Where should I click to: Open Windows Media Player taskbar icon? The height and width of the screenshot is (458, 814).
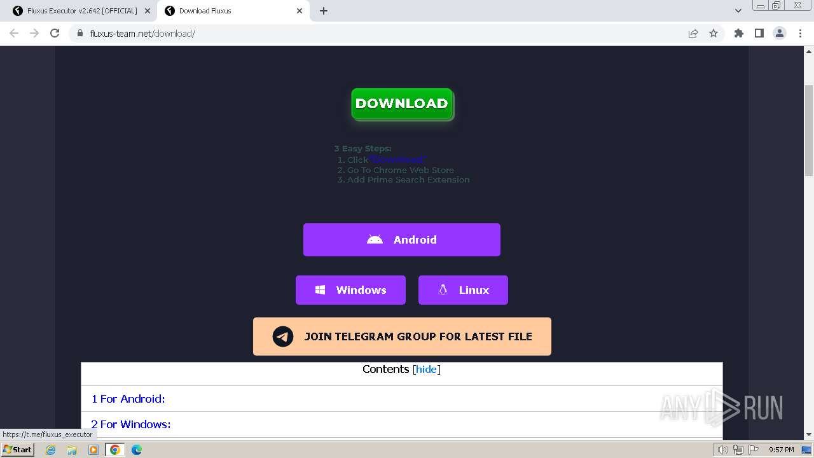[93, 450]
